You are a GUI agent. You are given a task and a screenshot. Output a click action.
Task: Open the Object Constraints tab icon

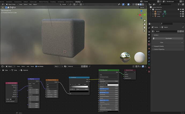149,61
